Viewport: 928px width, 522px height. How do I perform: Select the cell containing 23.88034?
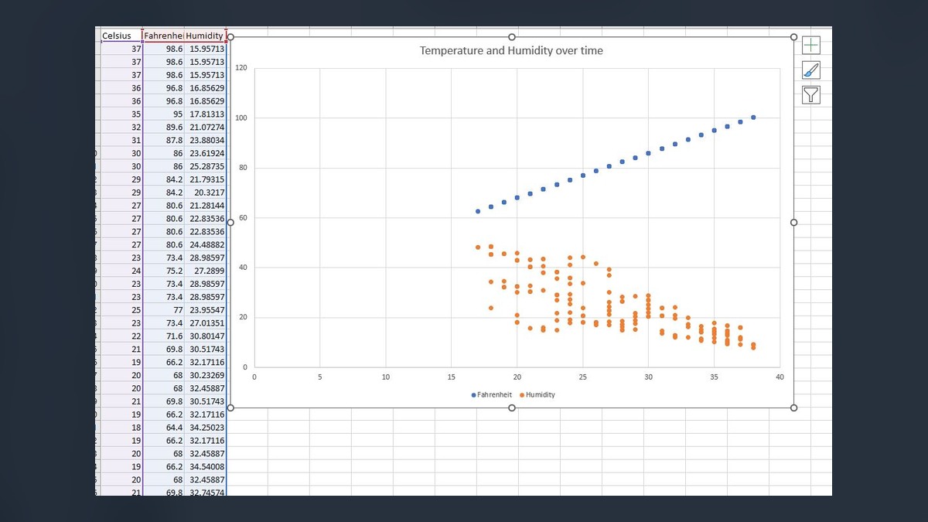(205, 140)
